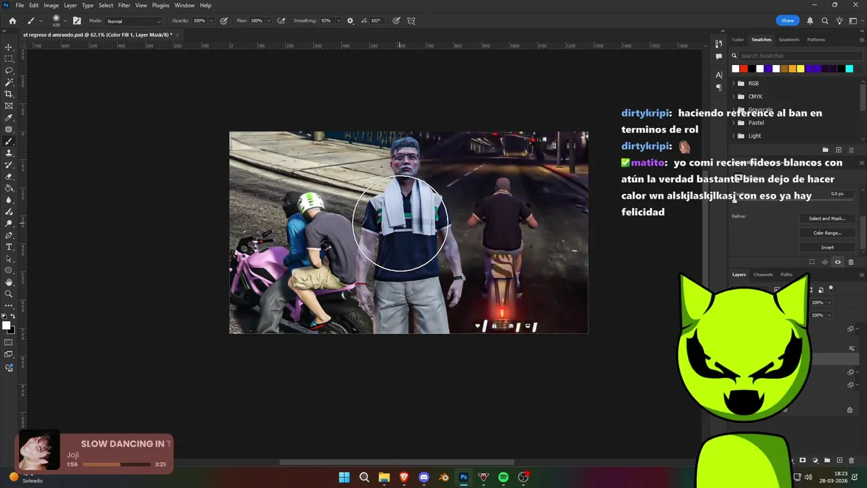Click the Invert mask button
The image size is (867, 488).
827,247
